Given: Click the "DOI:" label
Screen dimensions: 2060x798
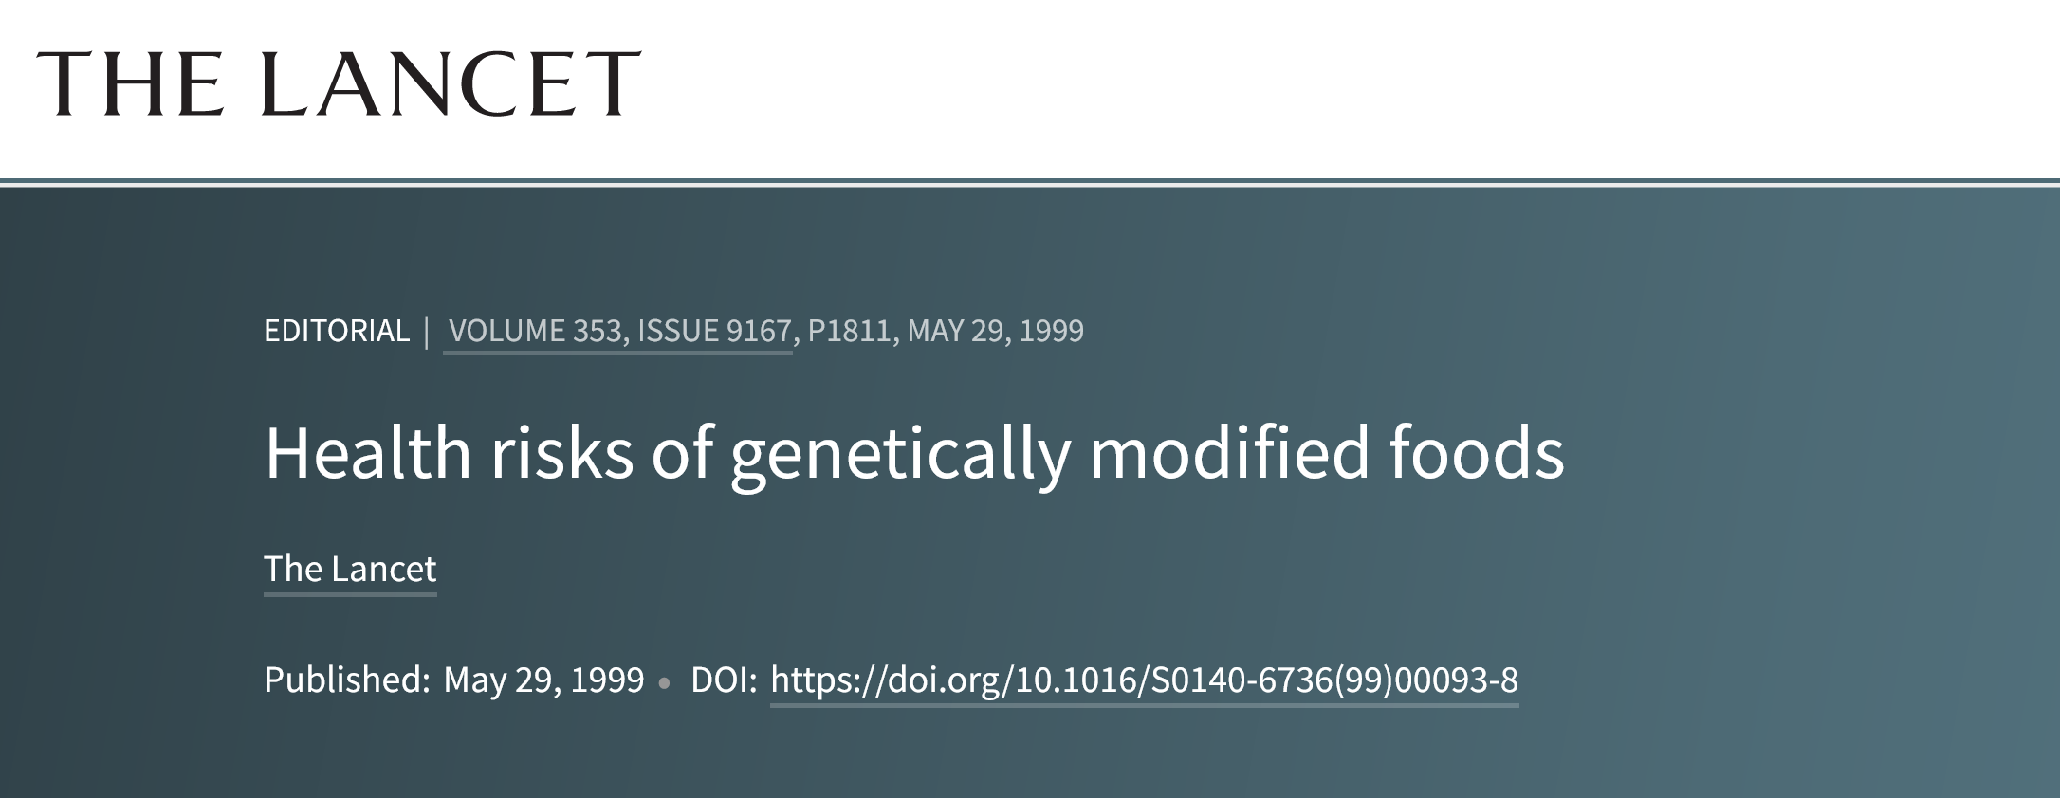Looking at the screenshot, I should 724,680.
